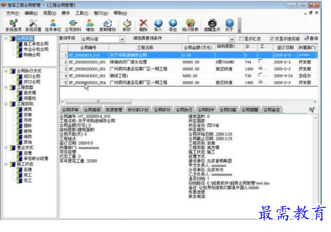Switch to the 合同附件 tab
Screen dimensions: 331x232
click(206, 110)
